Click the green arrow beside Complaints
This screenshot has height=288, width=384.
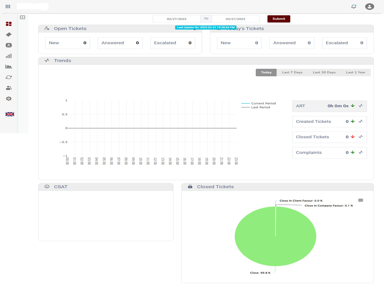(353, 152)
